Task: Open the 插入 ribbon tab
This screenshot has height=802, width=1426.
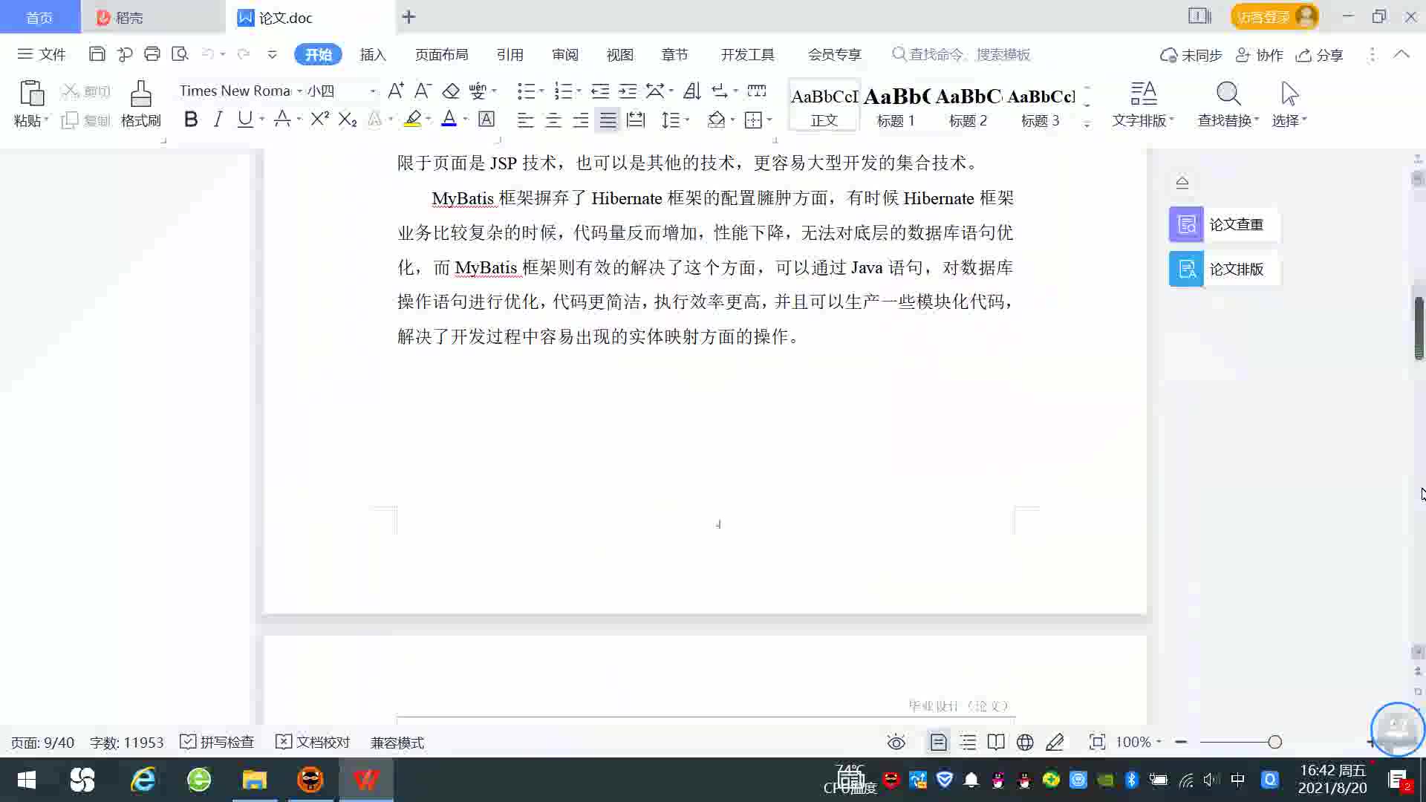Action: [x=373, y=54]
